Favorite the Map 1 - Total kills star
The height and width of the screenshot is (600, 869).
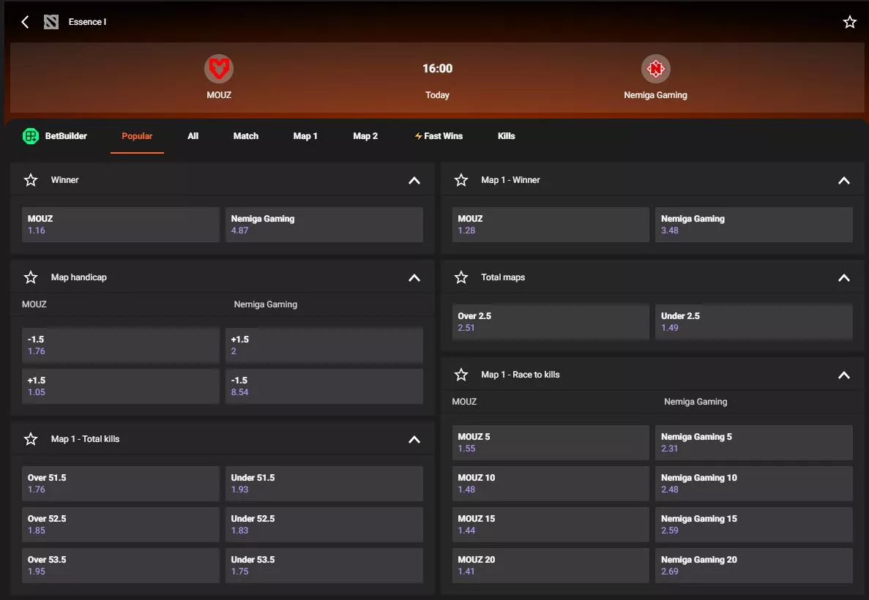tap(31, 439)
